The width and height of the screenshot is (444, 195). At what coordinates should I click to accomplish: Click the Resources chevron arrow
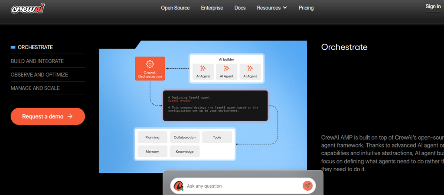pyautogui.click(x=284, y=8)
